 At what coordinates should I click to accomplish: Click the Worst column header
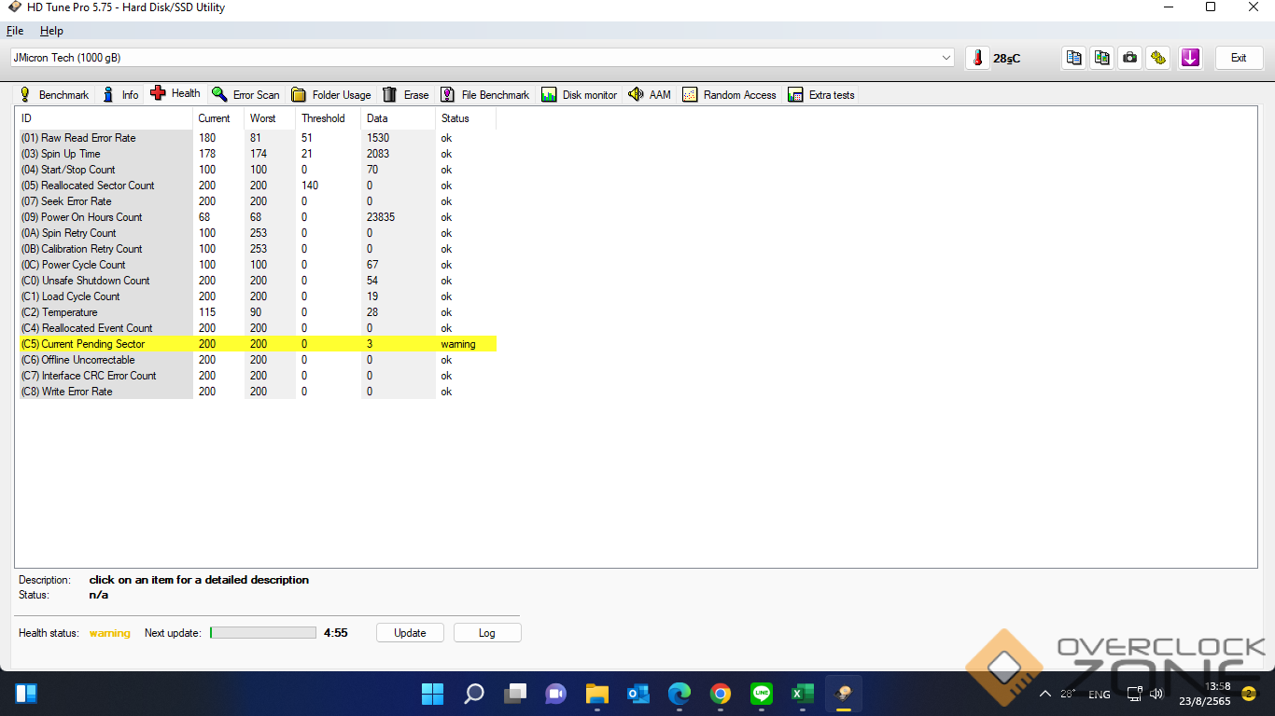click(x=270, y=118)
